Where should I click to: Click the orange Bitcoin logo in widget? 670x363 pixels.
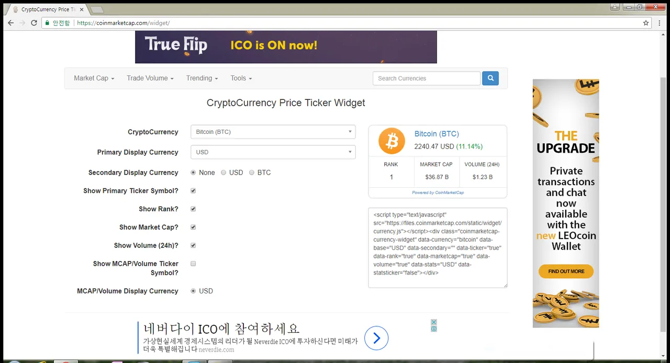tap(392, 141)
